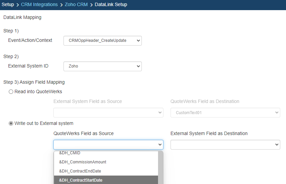Select the Read into QuoteWerks radio button
The height and width of the screenshot is (184, 286).
[11, 91]
